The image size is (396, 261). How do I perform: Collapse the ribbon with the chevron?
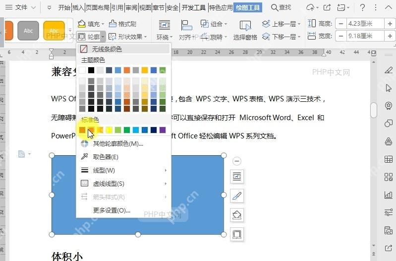[x=389, y=7]
